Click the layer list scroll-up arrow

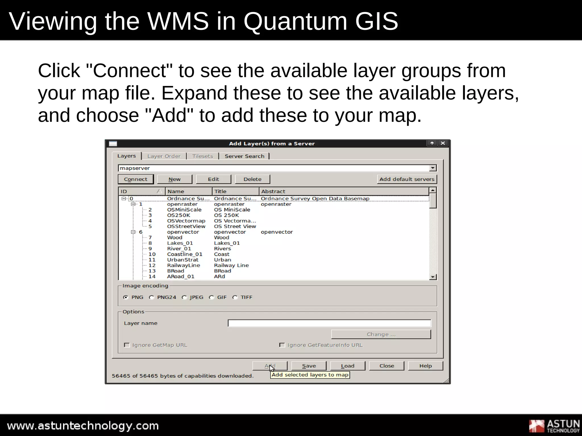(433, 190)
